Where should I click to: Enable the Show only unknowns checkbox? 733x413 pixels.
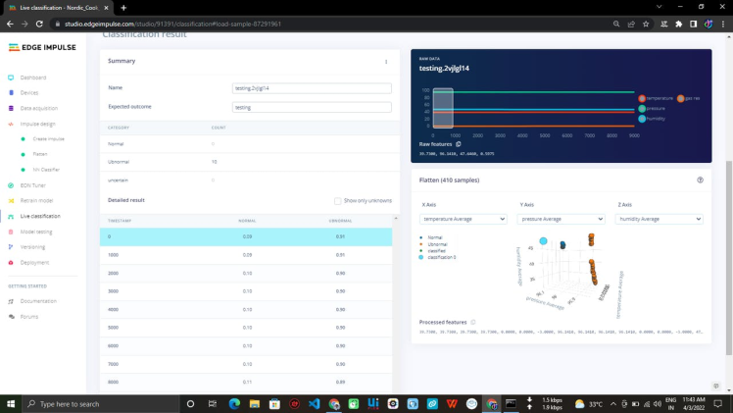pos(337,200)
